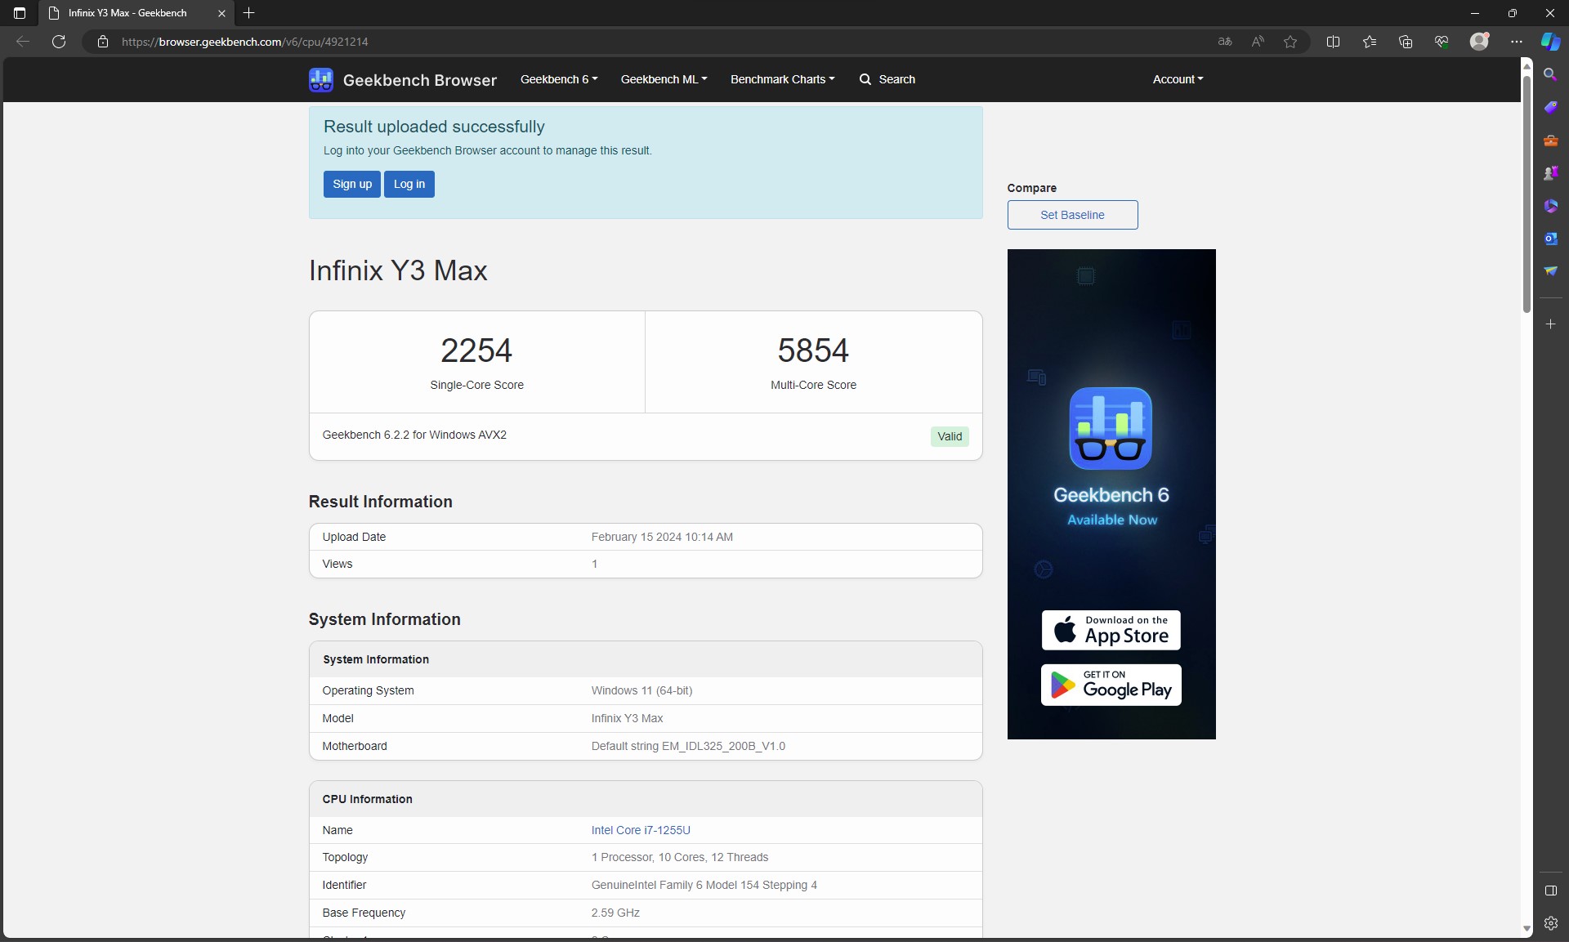Click the single-core score 2254
Screen dimensions: 1569x942
click(x=476, y=350)
